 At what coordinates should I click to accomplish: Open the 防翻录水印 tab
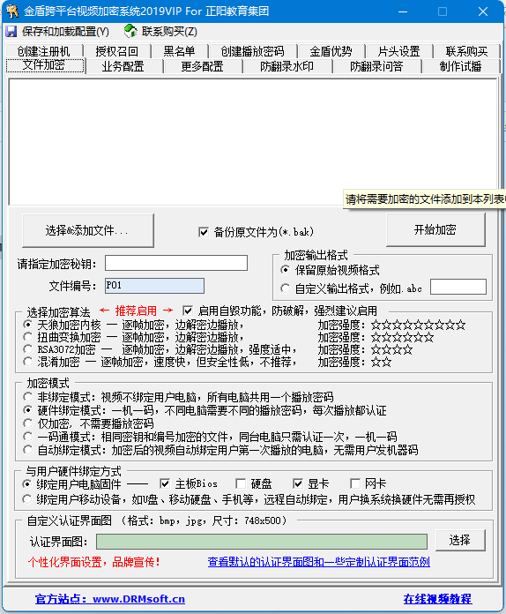[x=286, y=66]
